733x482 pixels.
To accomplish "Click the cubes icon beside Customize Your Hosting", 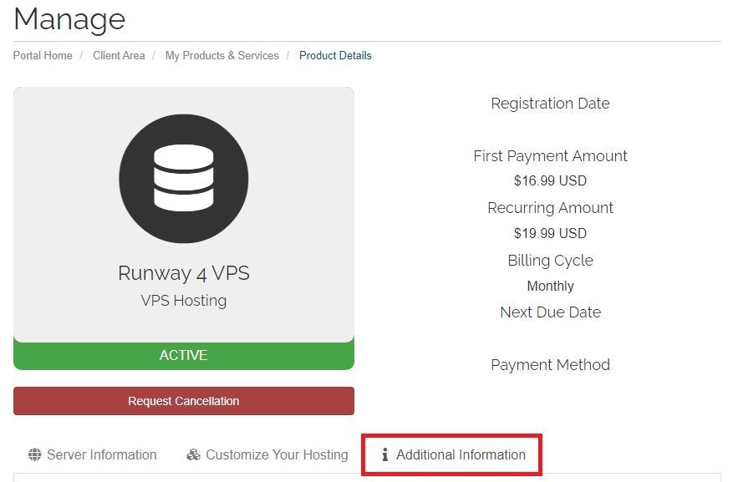I will point(193,454).
